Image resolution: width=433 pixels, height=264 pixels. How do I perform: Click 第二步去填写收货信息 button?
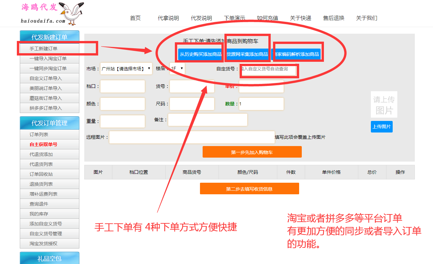point(249,189)
